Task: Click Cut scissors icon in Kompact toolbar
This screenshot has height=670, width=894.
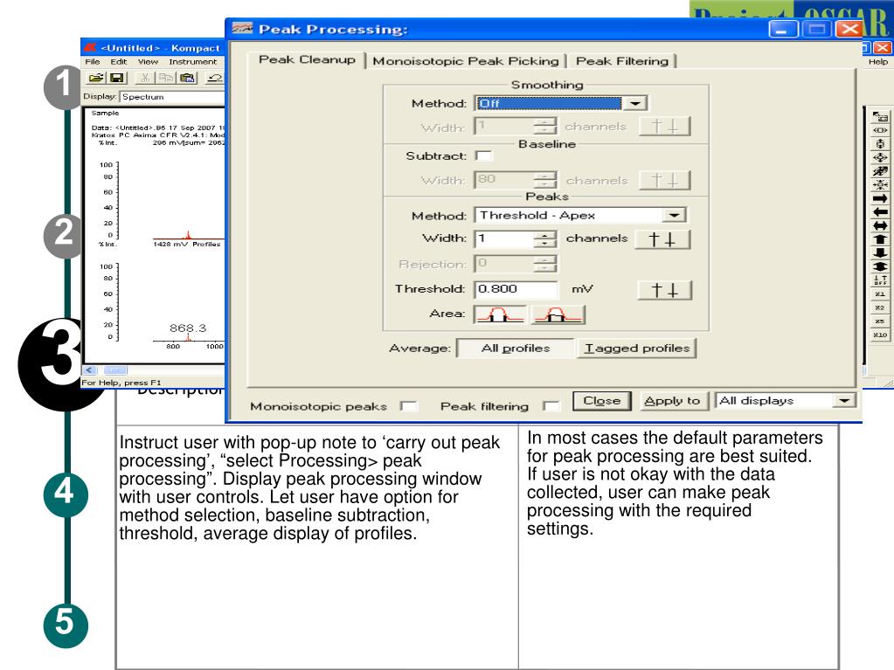Action: (145, 78)
